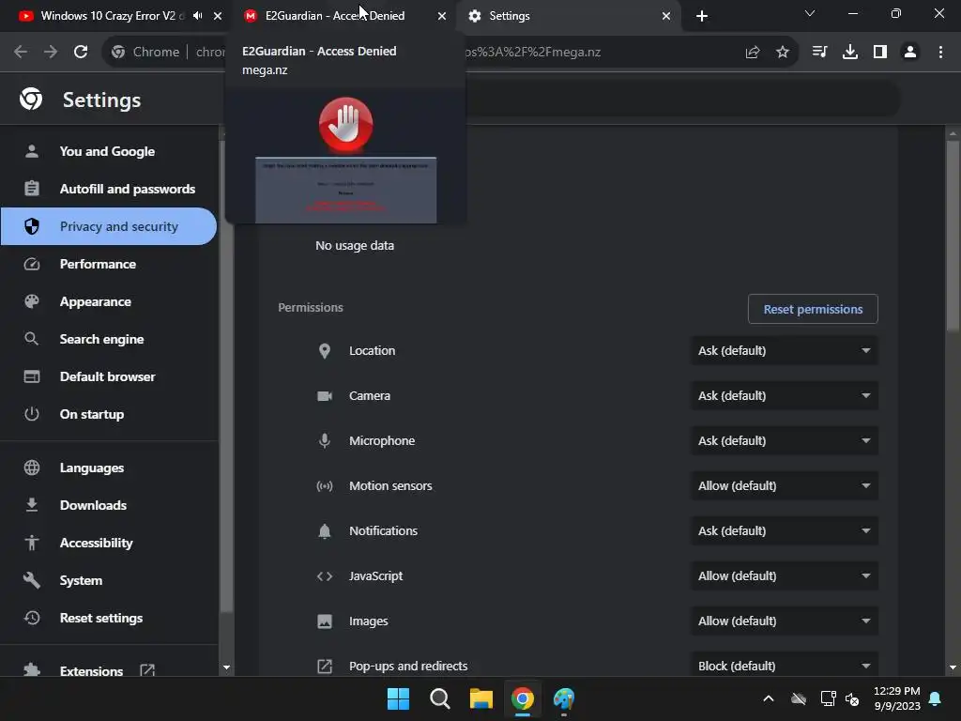This screenshot has width=961, height=721.
Task: Click the settings page vertical scrollbar
Action: coord(953,237)
